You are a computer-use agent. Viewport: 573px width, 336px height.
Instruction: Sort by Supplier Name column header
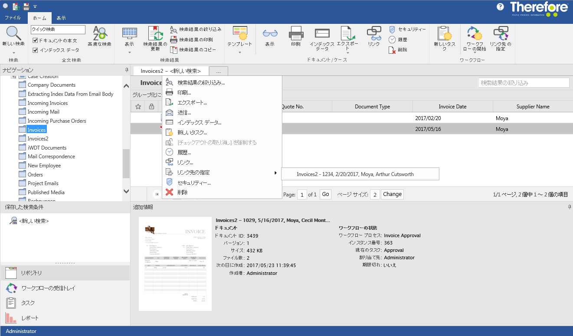533,107
